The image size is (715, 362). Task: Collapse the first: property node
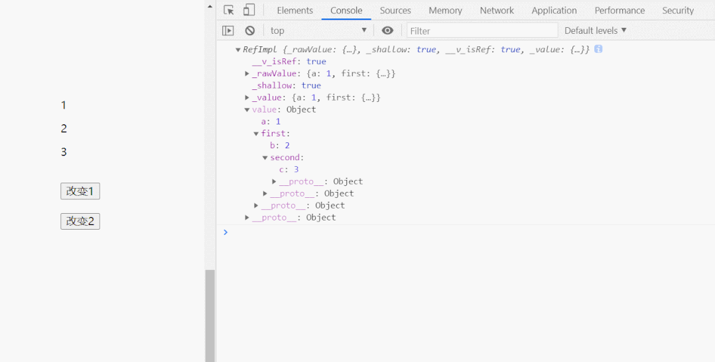click(256, 134)
